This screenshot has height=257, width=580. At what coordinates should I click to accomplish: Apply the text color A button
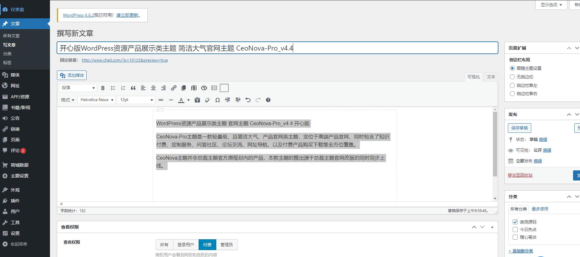click(x=181, y=100)
